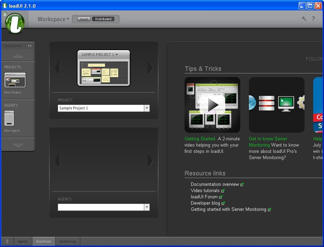
Task: Switch the workspace to Local mode
Action: pyautogui.click(x=84, y=19)
